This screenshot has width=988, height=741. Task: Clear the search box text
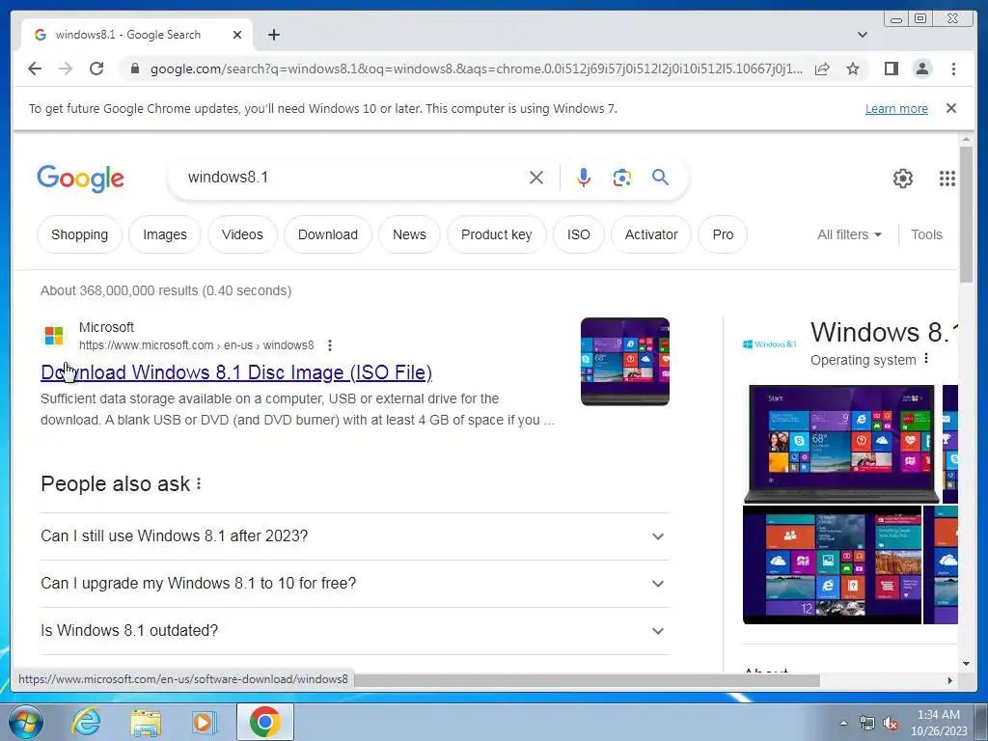click(536, 178)
